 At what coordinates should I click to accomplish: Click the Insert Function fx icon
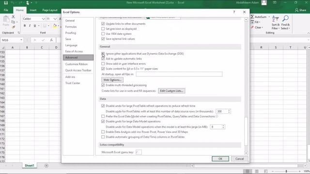click(x=51, y=40)
